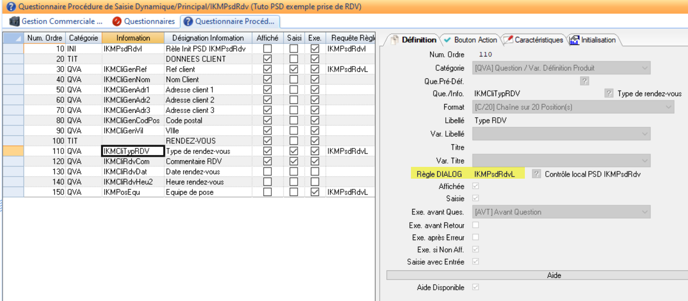The image size is (688, 301).
Task: Select the IKMPosEqu cell in row 150
Action: (x=133, y=192)
